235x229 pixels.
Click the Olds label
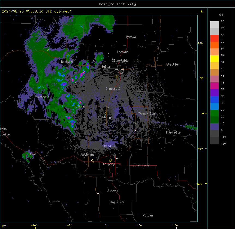(x=106, y=107)
